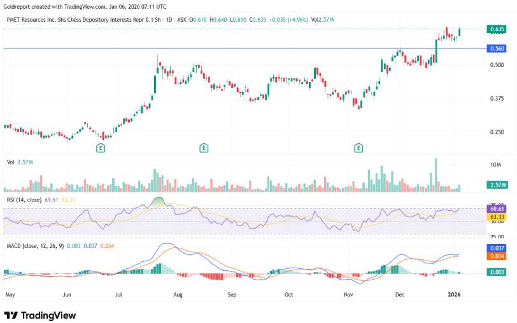Click the blue 0.560 price line label
Viewport: 517px width, 323px height.
tap(497, 48)
